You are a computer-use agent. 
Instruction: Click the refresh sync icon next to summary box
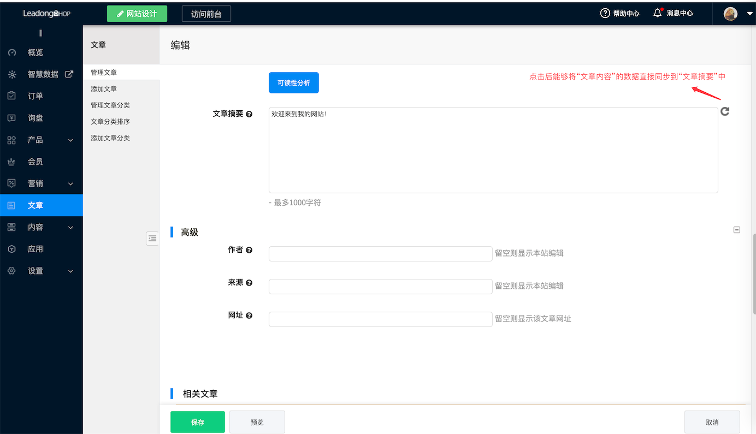click(x=725, y=111)
